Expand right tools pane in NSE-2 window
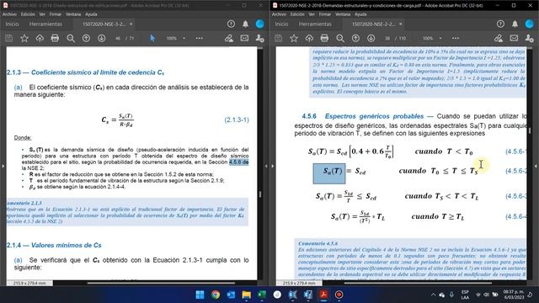The width and height of the screenshot is (539, 303). pos(536,167)
